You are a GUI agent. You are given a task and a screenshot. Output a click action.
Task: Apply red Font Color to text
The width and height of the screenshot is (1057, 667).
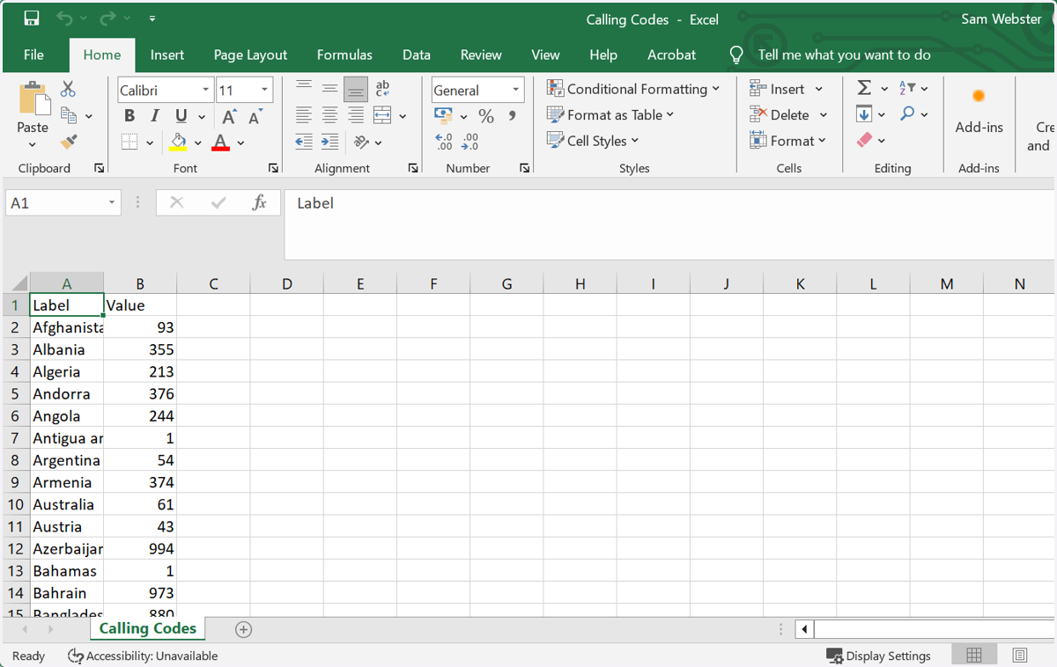pyautogui.click(x=220, y=142)
